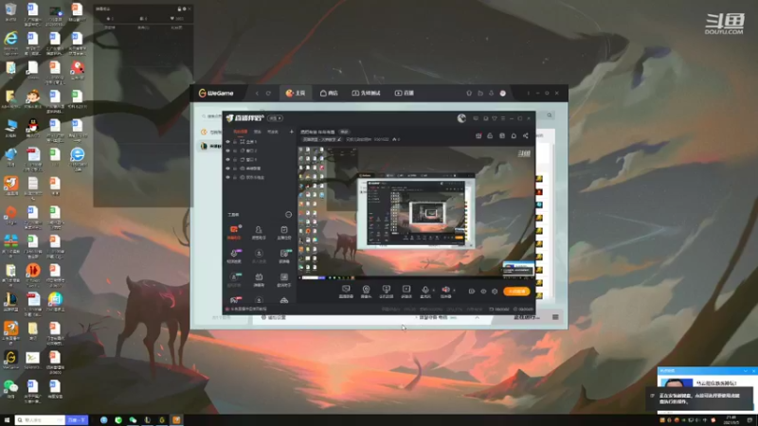Open the WeGame 直播 live tab
This screenshot has width=758, height=426.
coord(405,93)
